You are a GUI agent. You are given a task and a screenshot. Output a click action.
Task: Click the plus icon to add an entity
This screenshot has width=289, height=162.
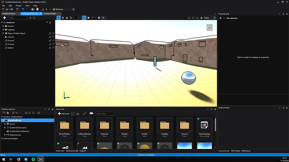coord(5,18)
